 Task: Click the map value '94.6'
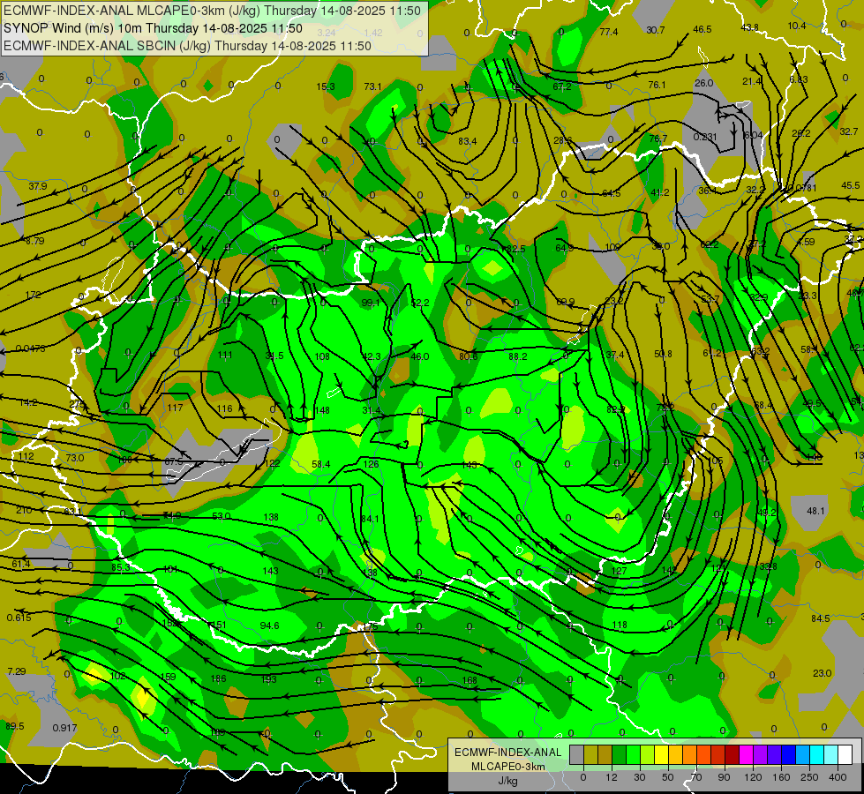269,626
